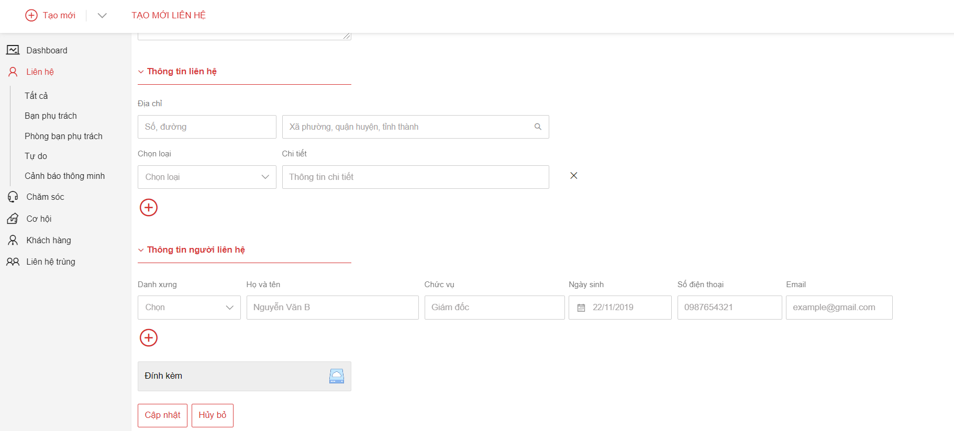Screen dimensions: 954x431
Task: Collapse the Thông tin người liên hệ section
Action: tap(141, 250)
